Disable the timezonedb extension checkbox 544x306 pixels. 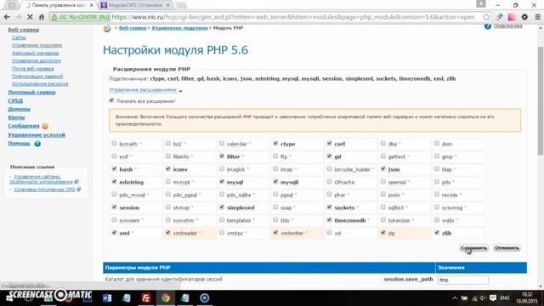329,219
